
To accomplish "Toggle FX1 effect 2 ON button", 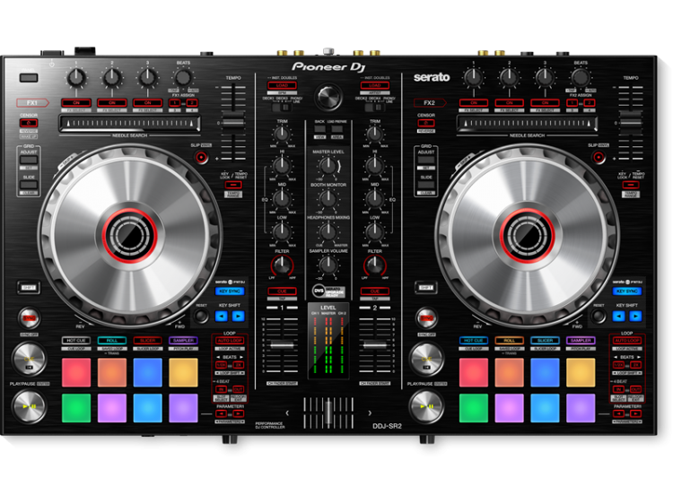I will (111, 103).
